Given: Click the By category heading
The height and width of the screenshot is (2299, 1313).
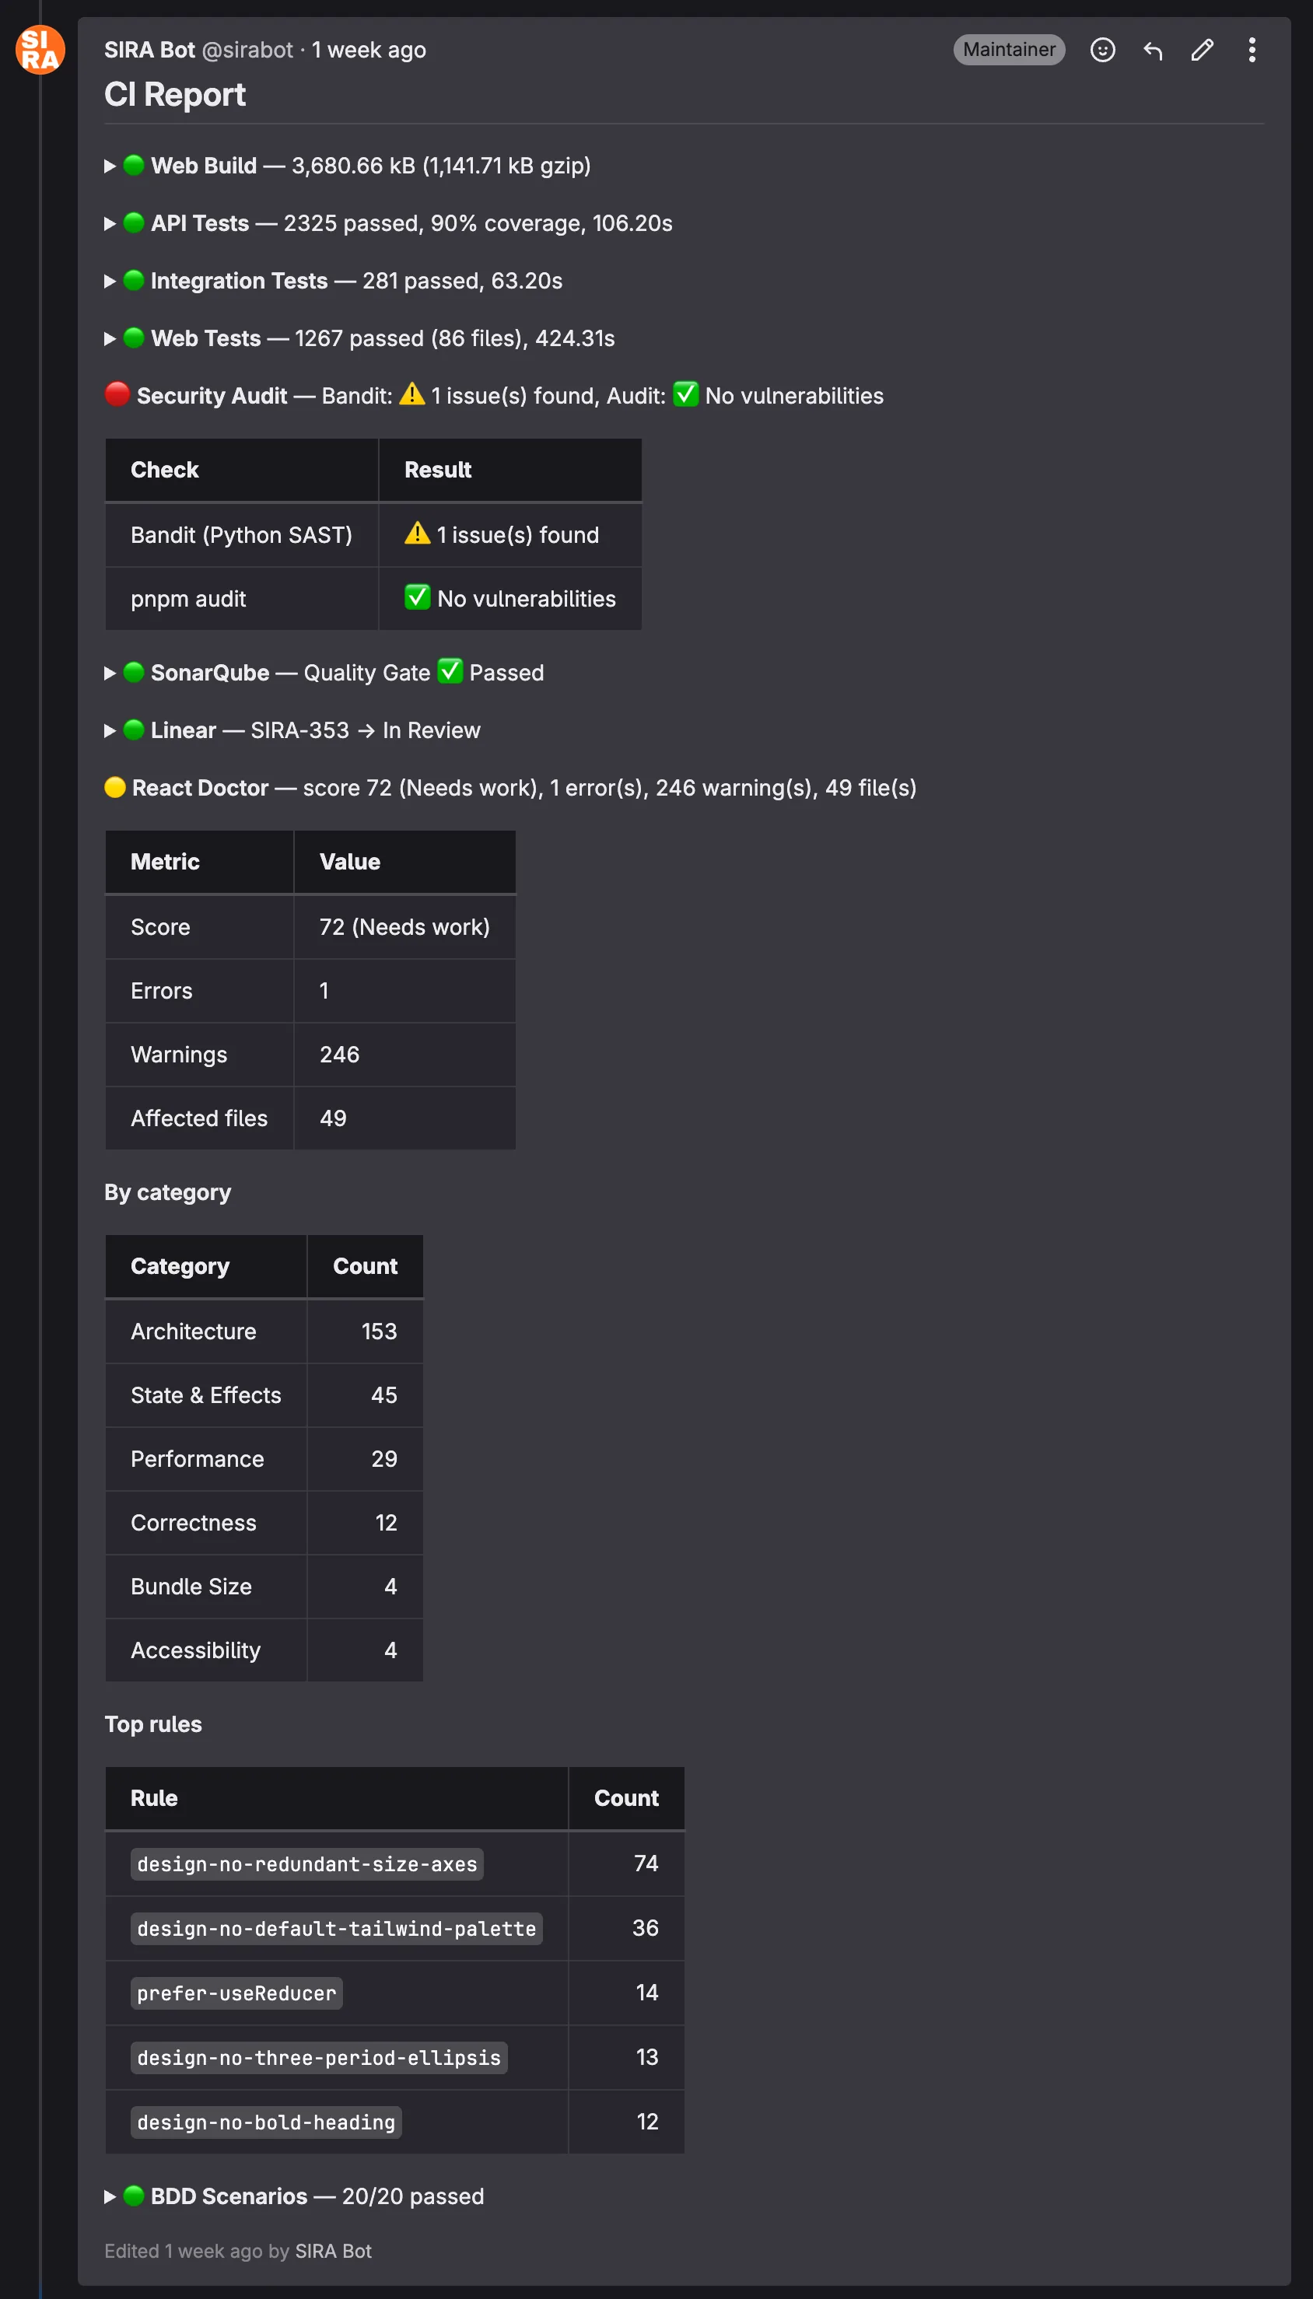Looking at the screenshot, I should coord(168,1193).
